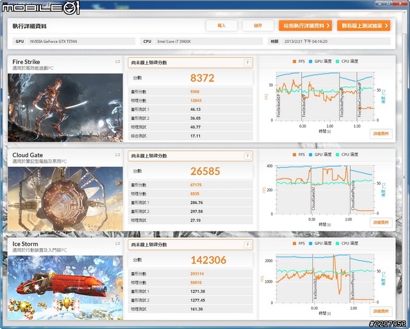Viewport: 410px width, 329px height.
Task: Click the Cloud Gate score help question mark
Action: pos(247,156)
